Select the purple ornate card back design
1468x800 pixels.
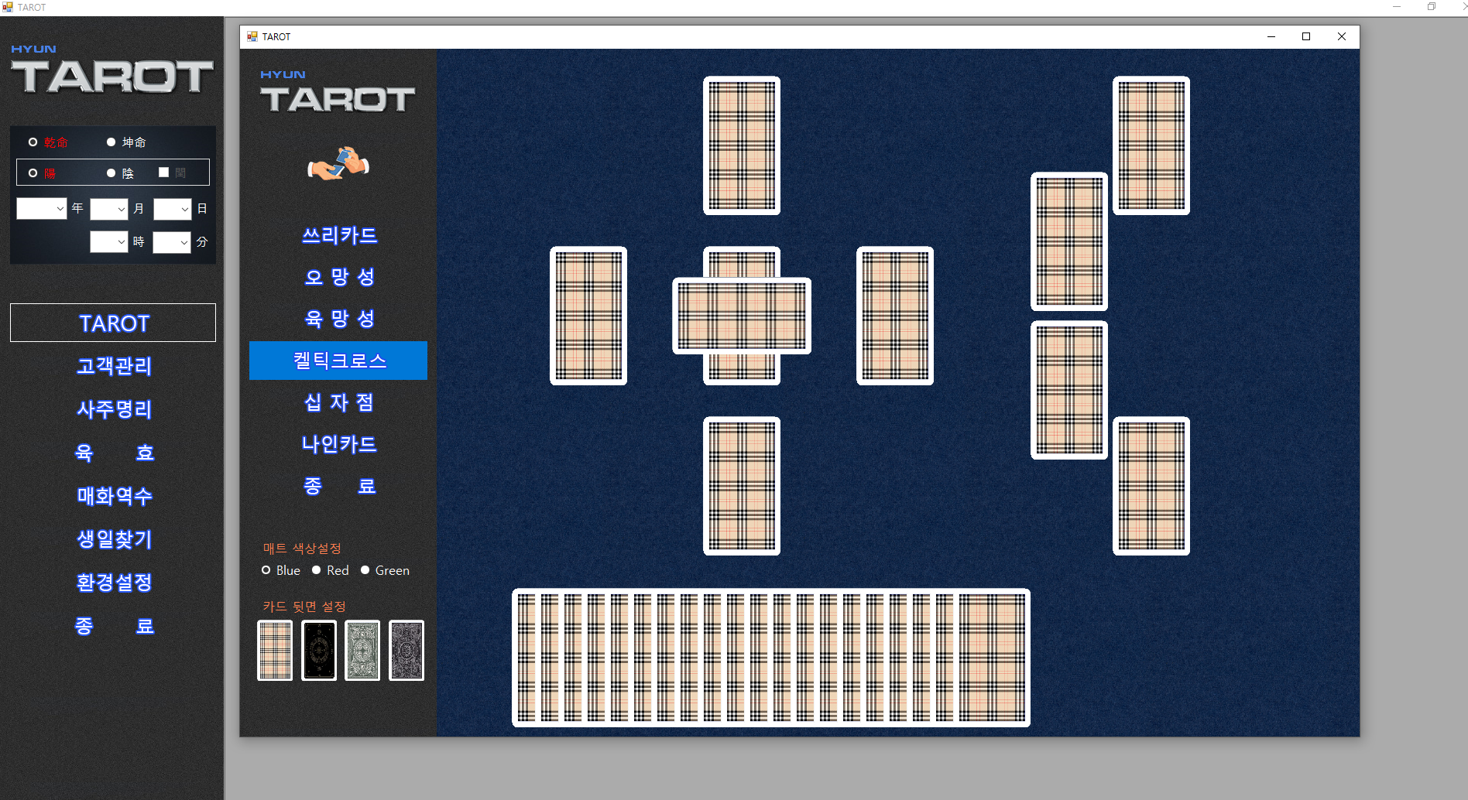click(x=406, y=651)
